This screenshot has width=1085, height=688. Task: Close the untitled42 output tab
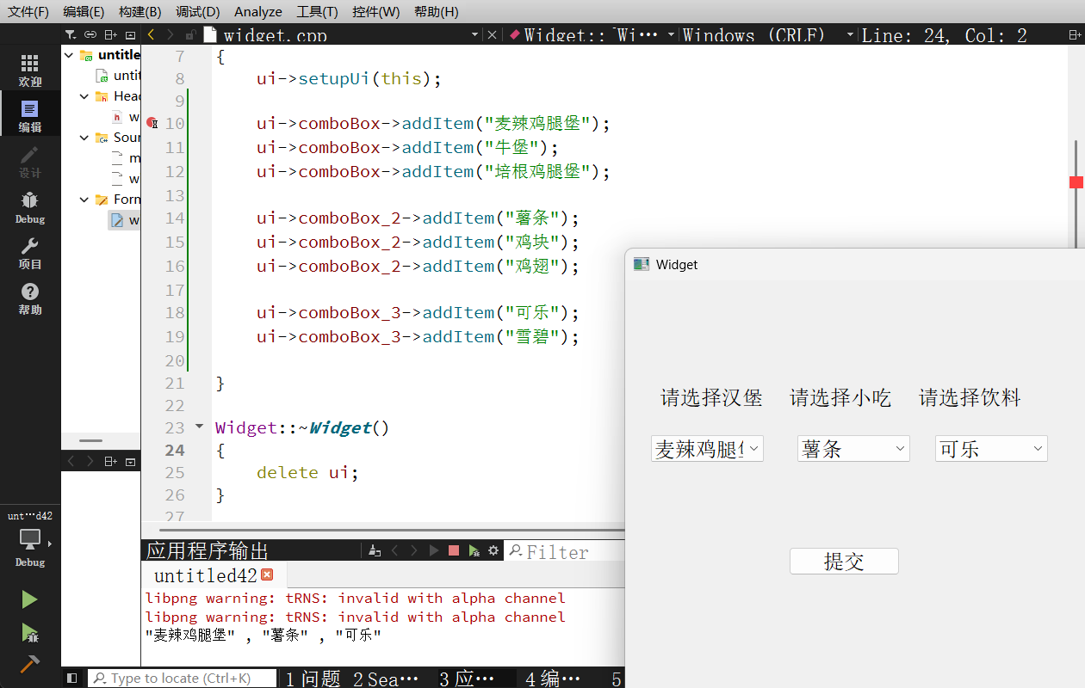(x=267, y=574)
